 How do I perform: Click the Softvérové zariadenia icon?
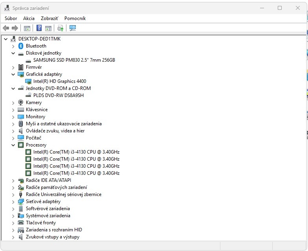click(20, 209)
